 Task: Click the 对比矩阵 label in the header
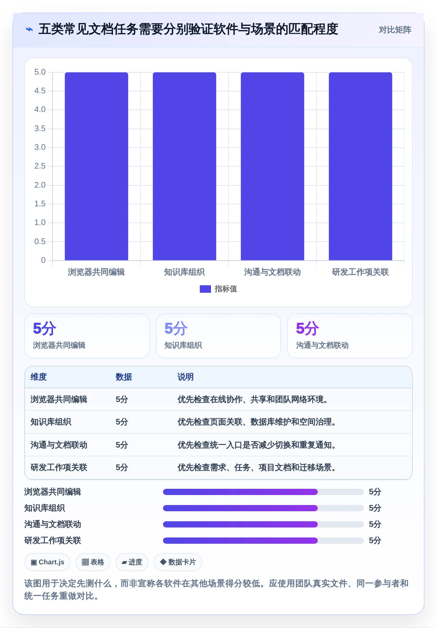pyautogui.click(x=395, y=30)
